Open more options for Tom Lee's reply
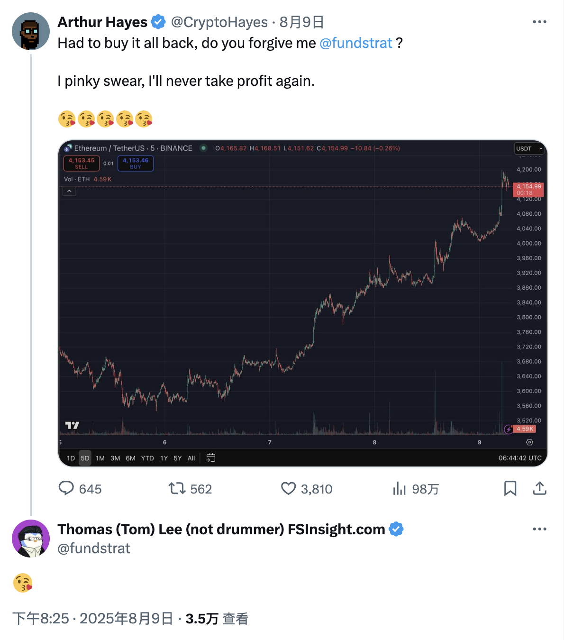Image resolution: width=564 pixels, height=640 pixels. [x=539, y=529]
